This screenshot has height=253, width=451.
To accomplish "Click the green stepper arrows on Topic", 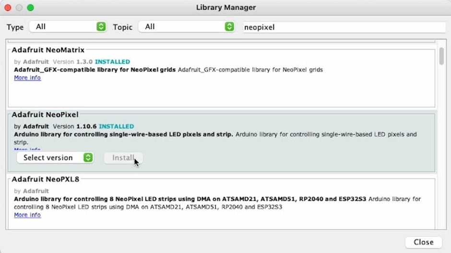I will point(229,27).
